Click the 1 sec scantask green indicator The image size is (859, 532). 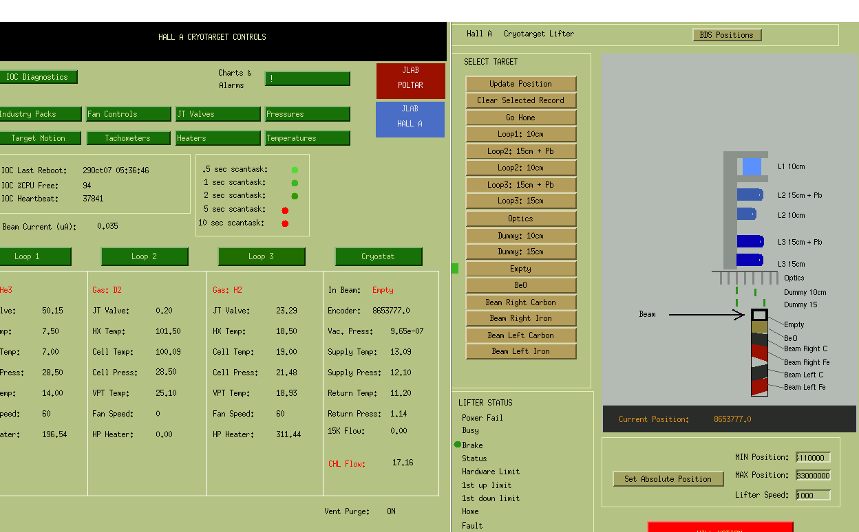pos(295,183)
